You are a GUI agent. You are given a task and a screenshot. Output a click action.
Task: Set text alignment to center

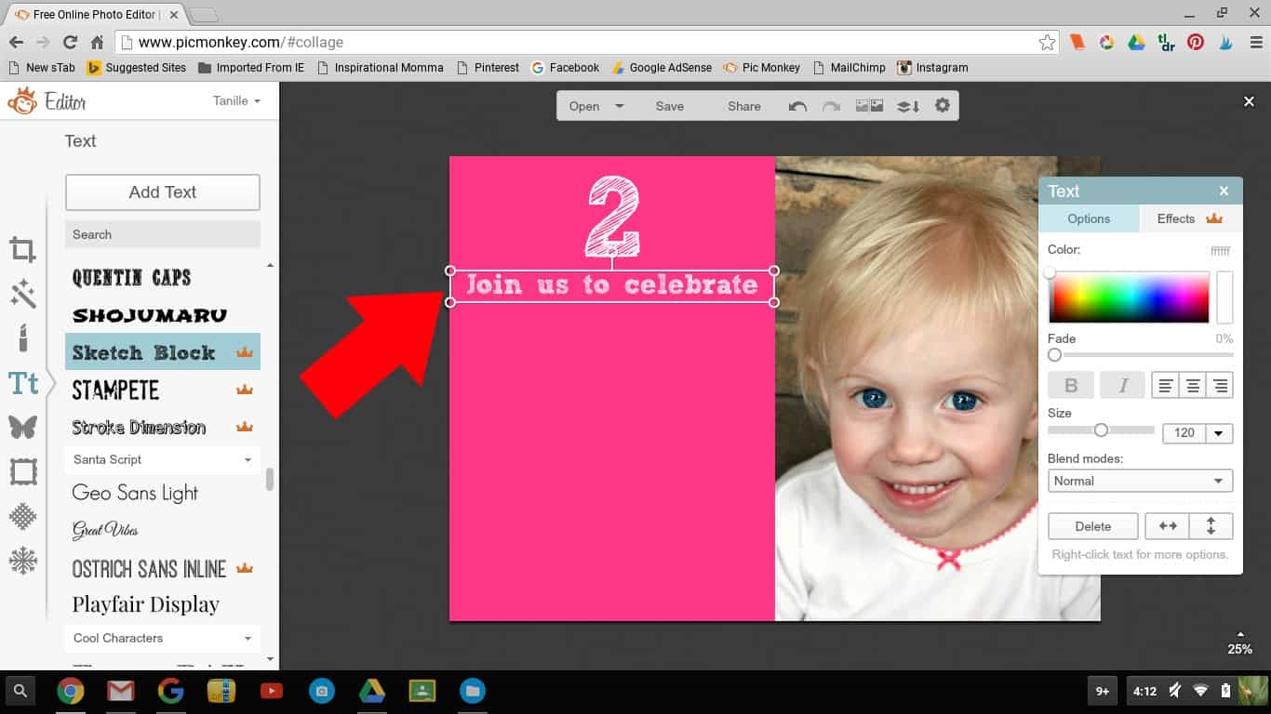pos(1192,385)
